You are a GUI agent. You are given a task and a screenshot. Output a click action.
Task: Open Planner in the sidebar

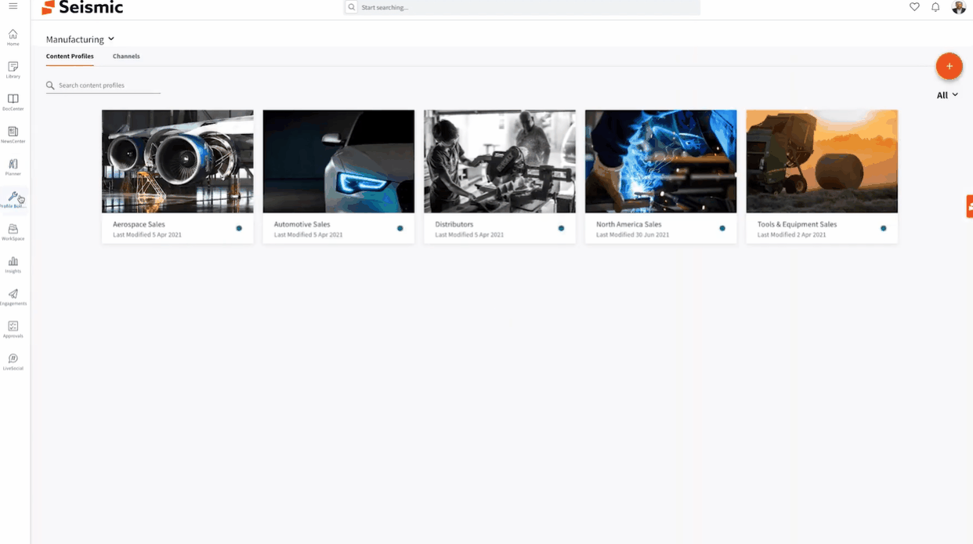[x=13, y=167]
